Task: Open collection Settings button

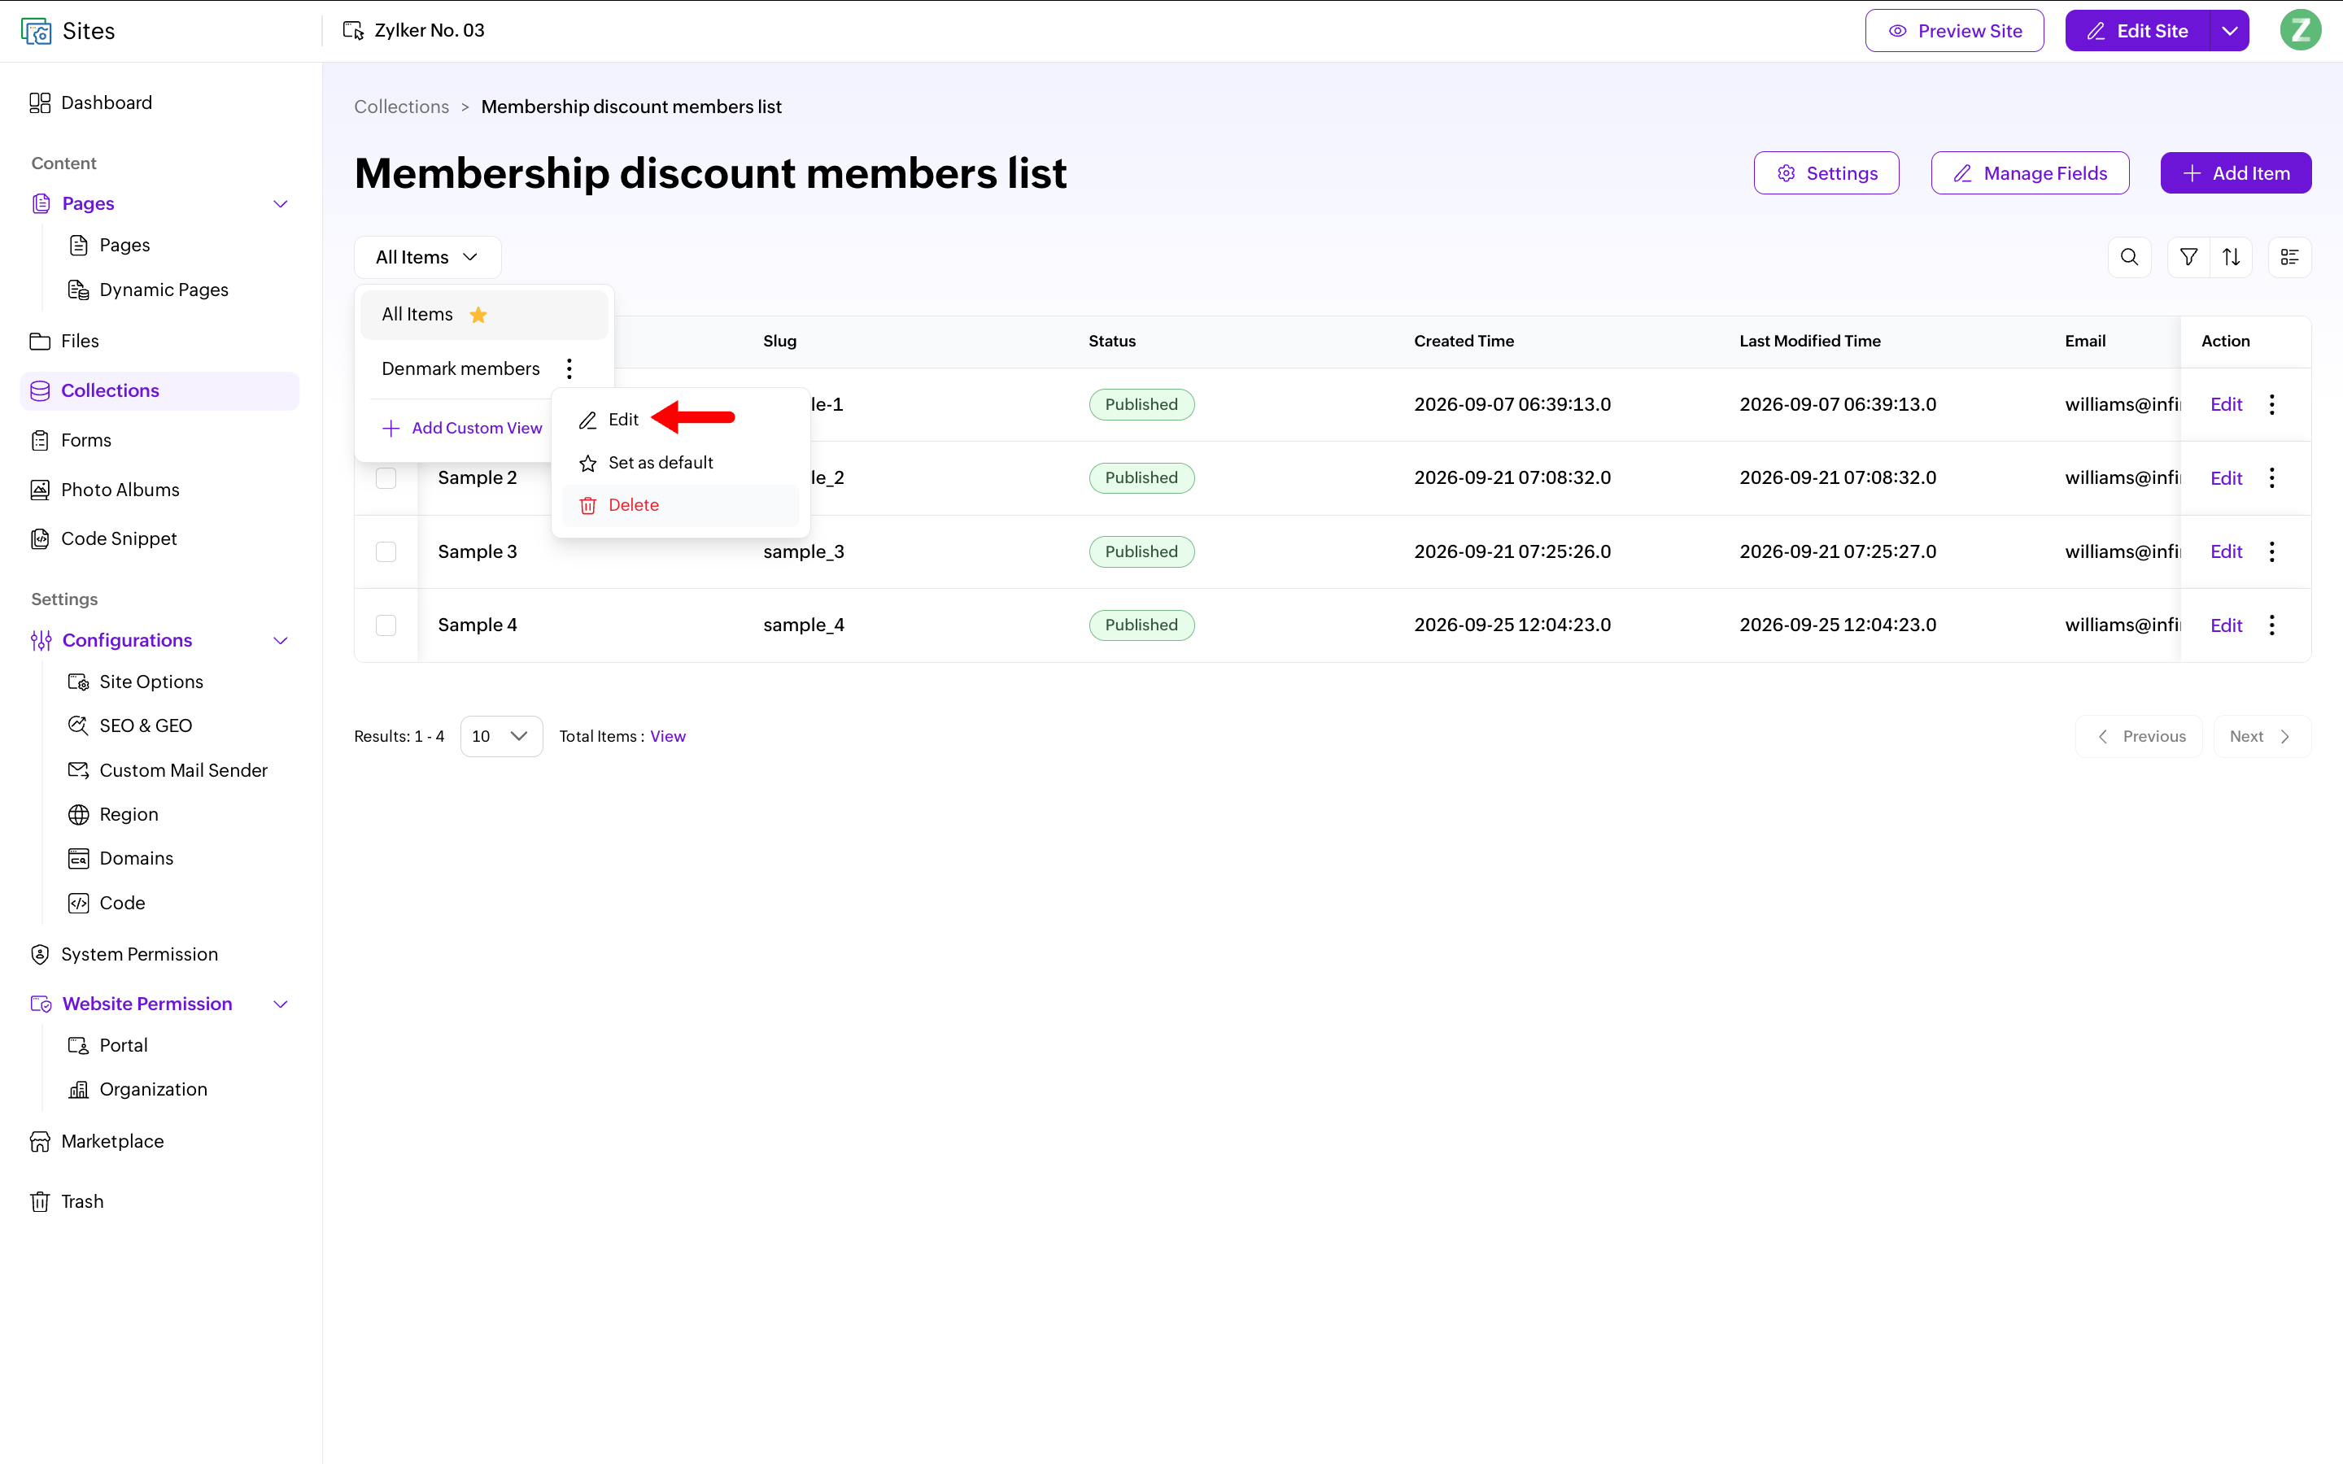Action: tap(1826, 173)
